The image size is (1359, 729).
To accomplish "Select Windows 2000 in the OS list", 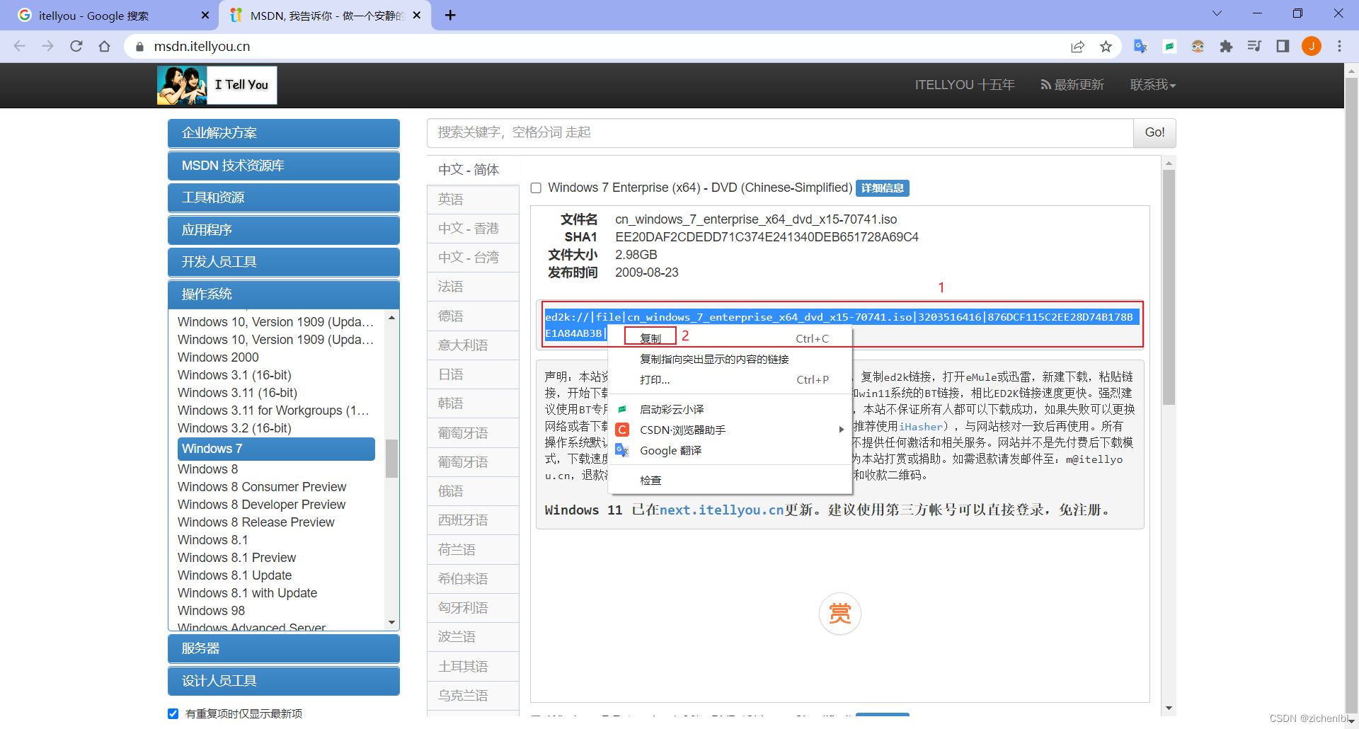I will (x=218, y=357).
